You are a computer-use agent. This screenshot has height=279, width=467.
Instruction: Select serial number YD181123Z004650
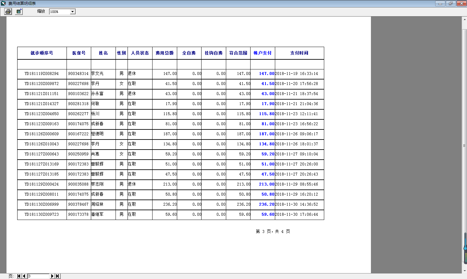(x=42, y=114)
